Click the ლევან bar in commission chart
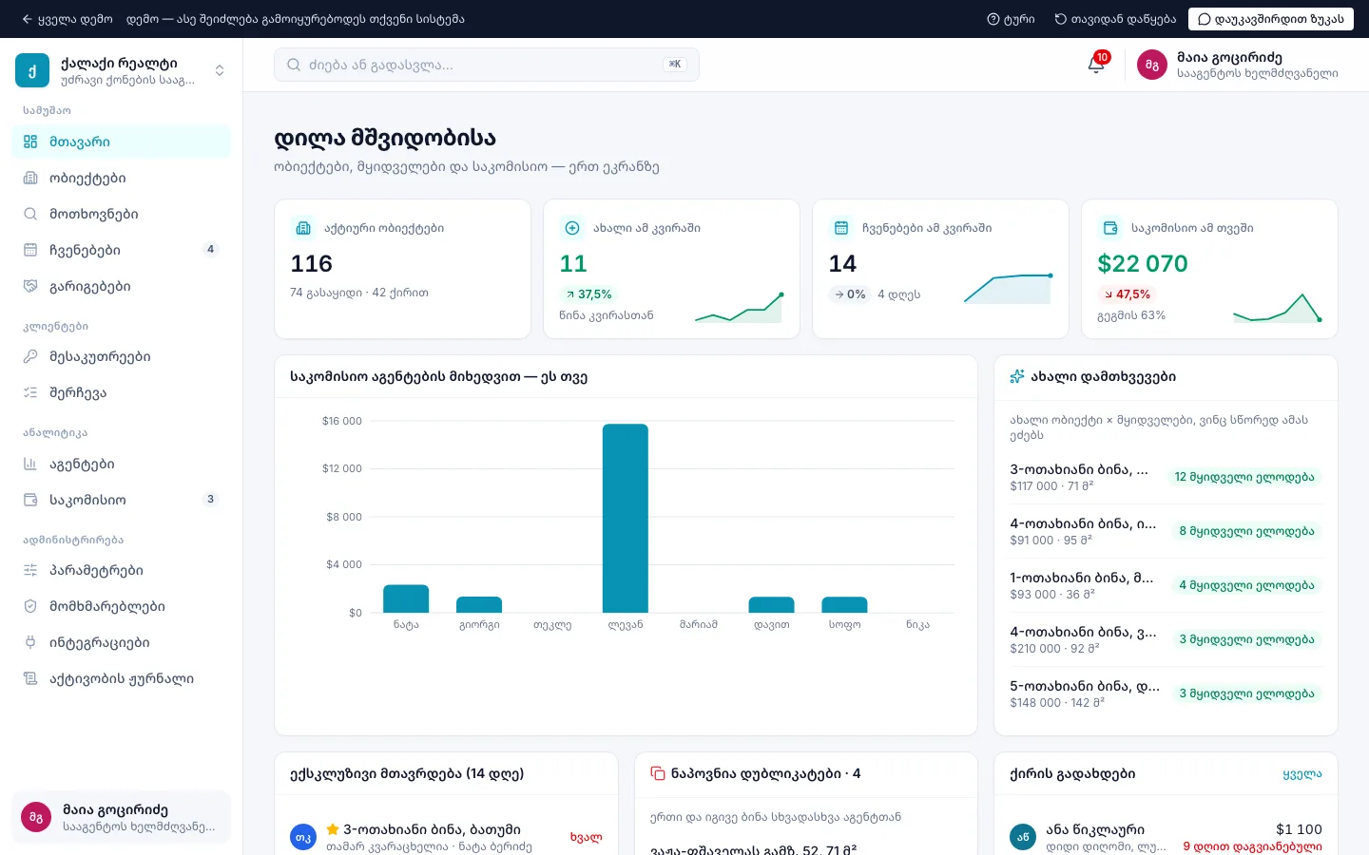The width and height of the screenshot is (1369, 855). coord(626,518)
